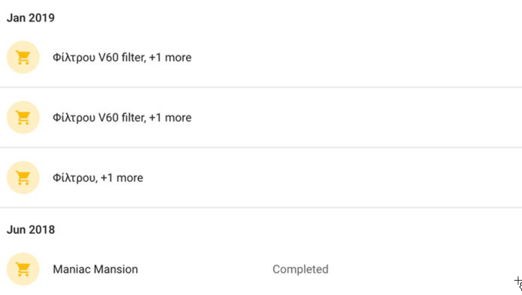Click '+1 more' in the first order row

click(x=170, y=58)
